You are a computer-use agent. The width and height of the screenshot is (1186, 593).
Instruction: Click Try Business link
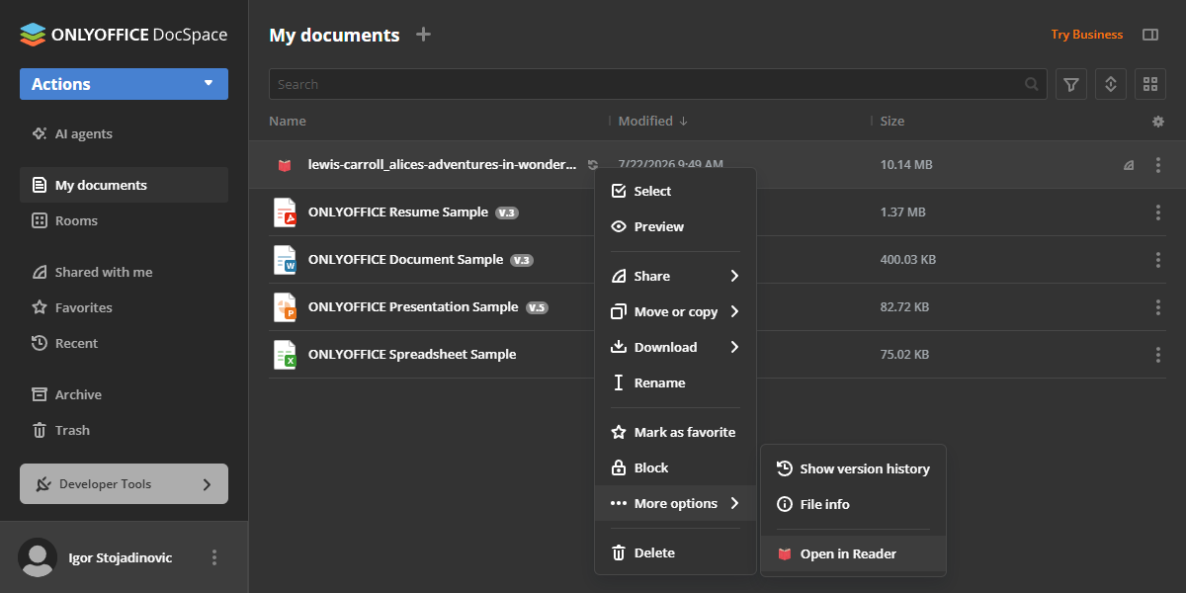[1087, 35]
